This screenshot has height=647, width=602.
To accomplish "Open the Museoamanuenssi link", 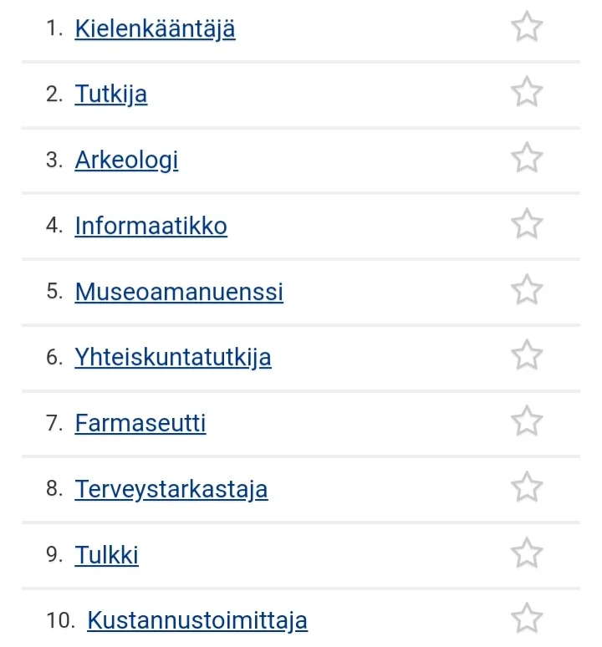I will tap(179, 292).
